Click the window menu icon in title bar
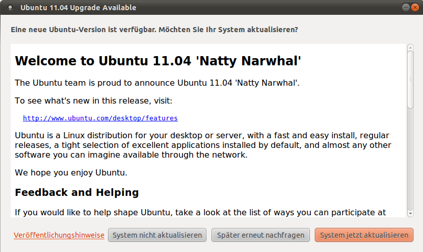Viewport: 423px width, 252px height. click(x=10, y=7)
